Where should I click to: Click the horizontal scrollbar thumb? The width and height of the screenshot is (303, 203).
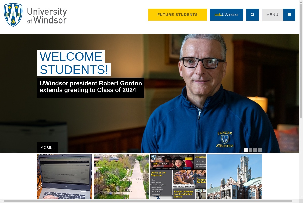point(148,201)
